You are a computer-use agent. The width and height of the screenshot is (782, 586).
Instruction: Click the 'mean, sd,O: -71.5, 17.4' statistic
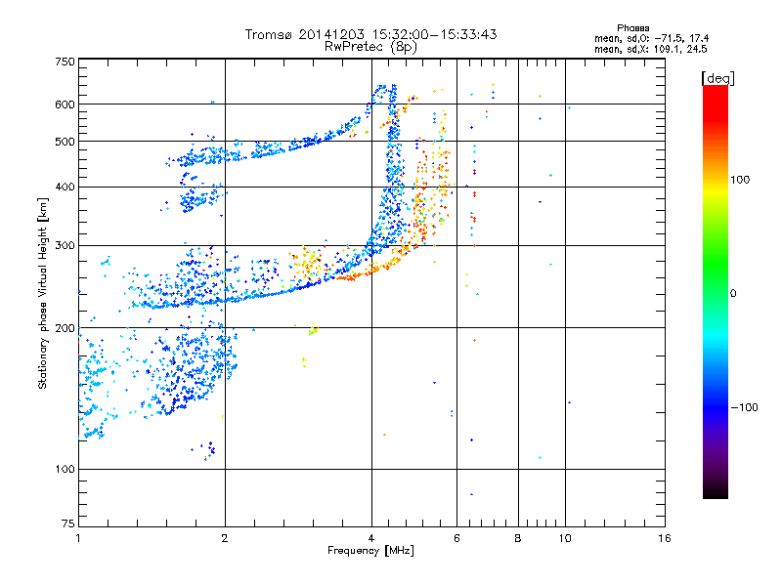click(651, 38)
